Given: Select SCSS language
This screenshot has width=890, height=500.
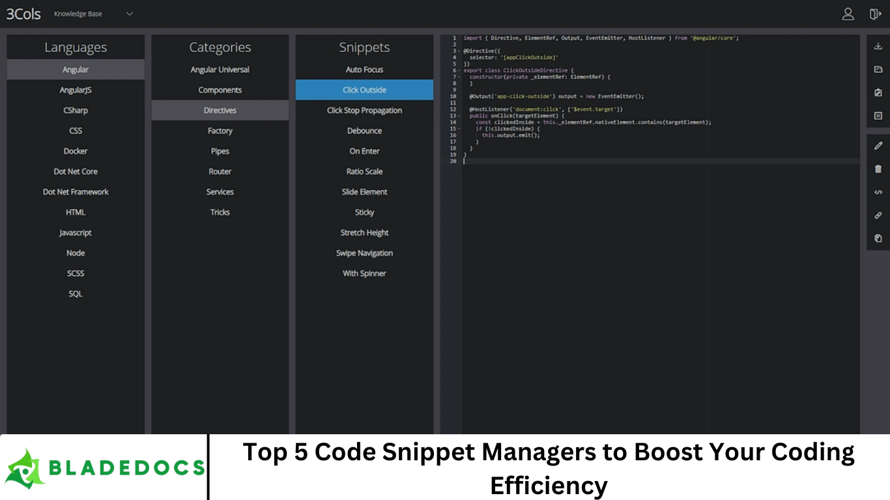Looking at the screenshot, I should (76, 273).
